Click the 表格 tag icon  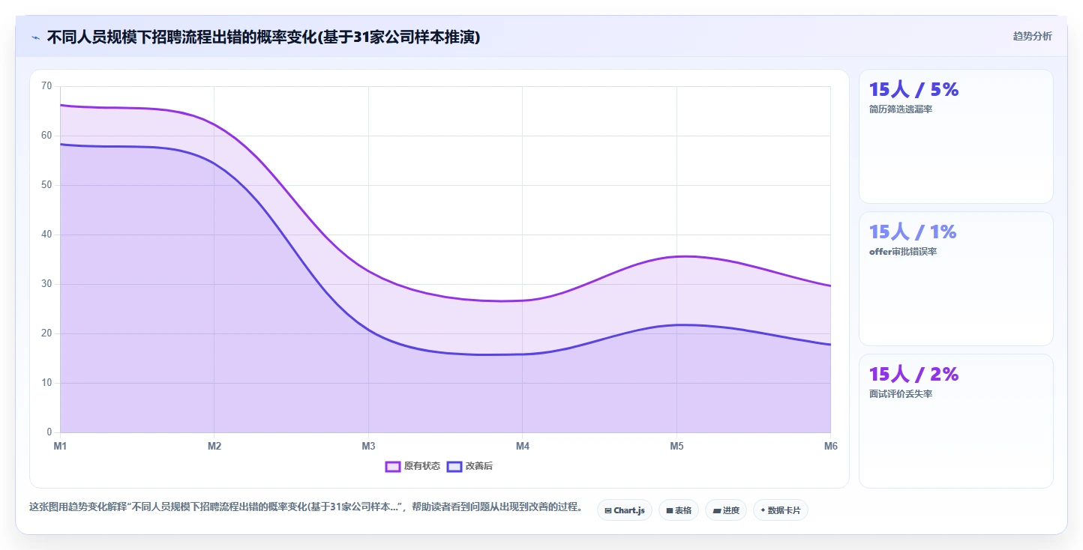pos(669,510)
